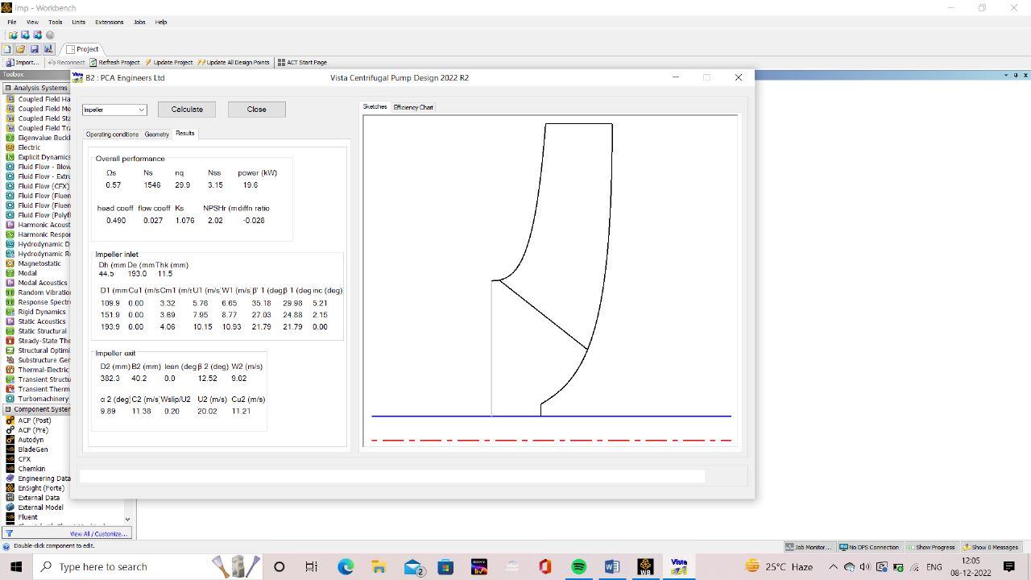Click the toolbox filter funnel icon
The width and height of the screenshot is (1031, 580).
[9, 533]
